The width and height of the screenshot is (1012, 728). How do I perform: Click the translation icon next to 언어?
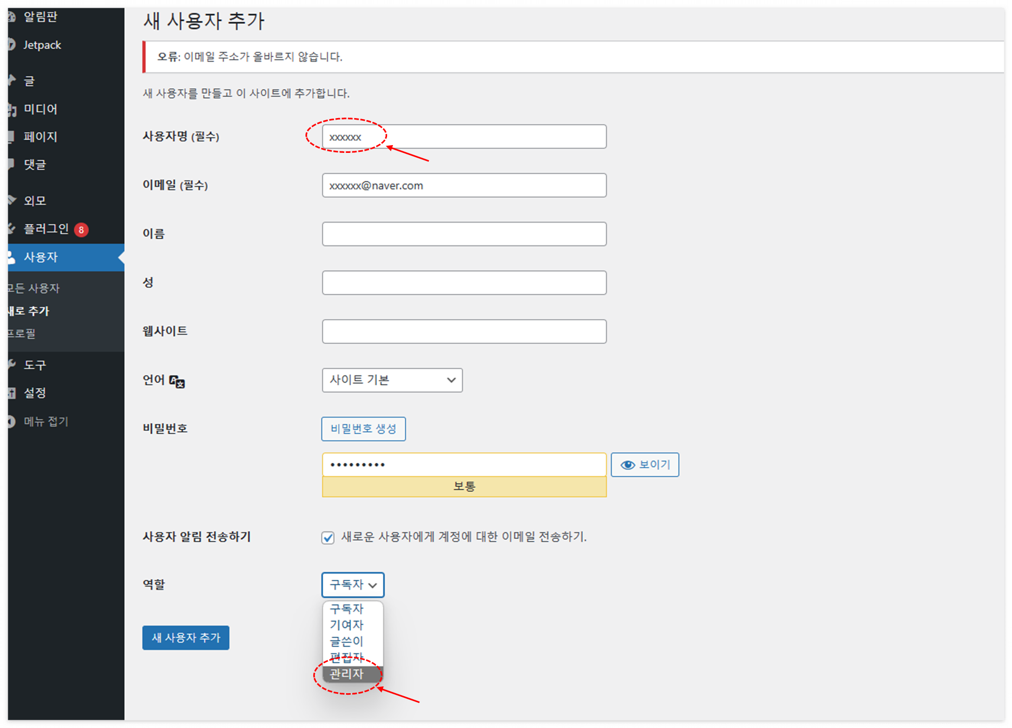point(177,381)
